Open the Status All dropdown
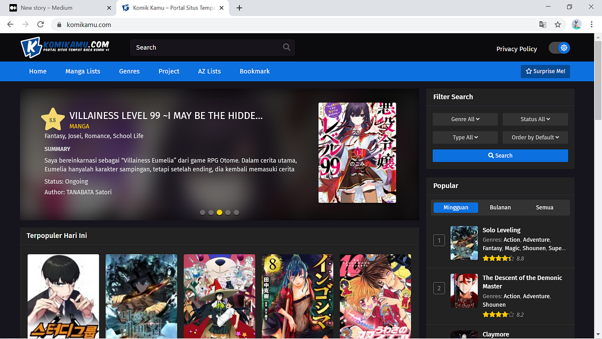The height and width of the screenshot is (339, 602). (x=535, y=119)
